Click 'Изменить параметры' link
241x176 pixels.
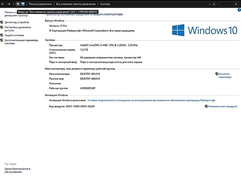(225, 76)
